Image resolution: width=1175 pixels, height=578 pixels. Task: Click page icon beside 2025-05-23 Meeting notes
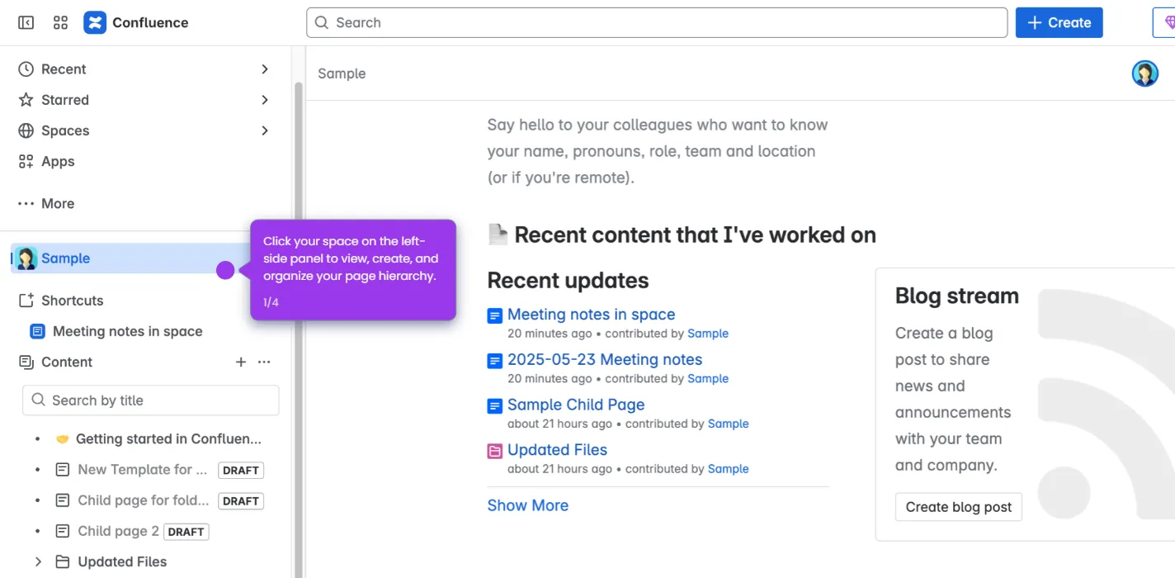(x=495, y=361)
